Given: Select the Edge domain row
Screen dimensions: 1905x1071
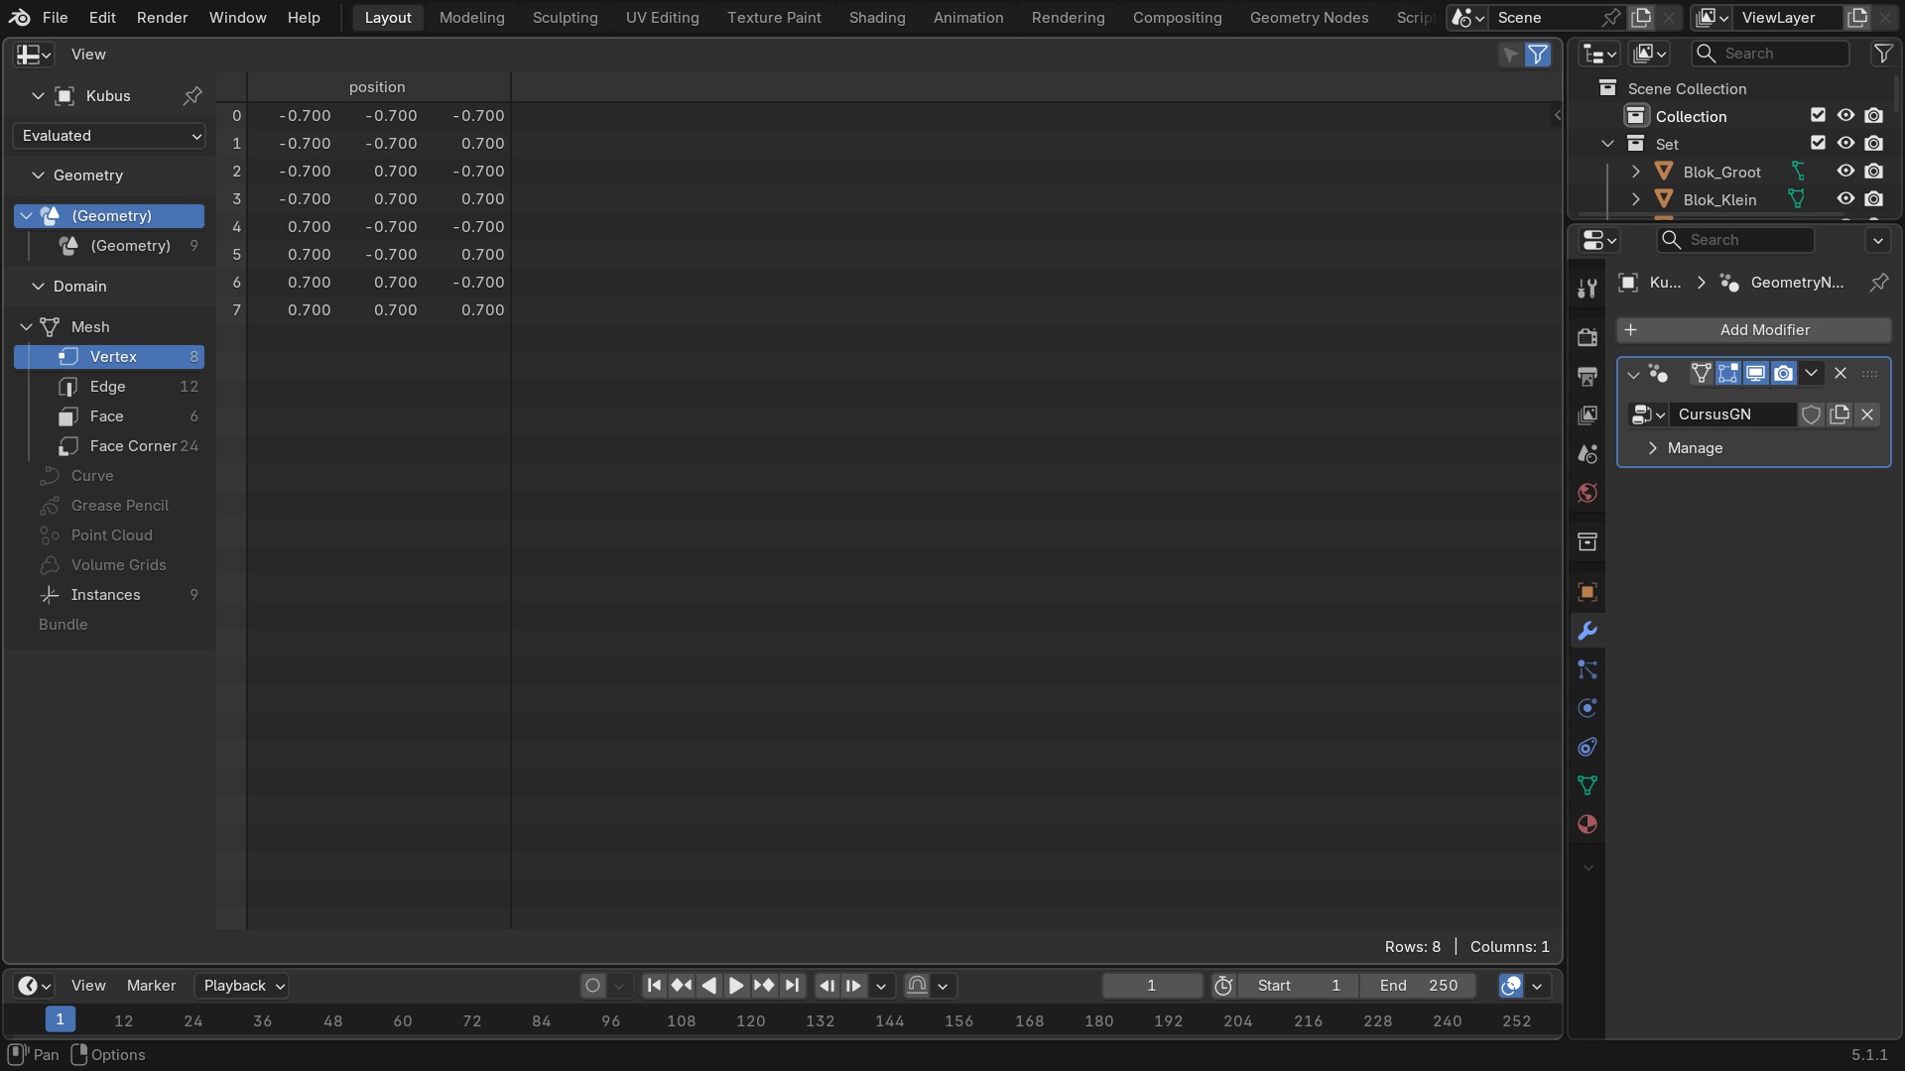Looking at the screenshot, I should [x=109, y=387].
